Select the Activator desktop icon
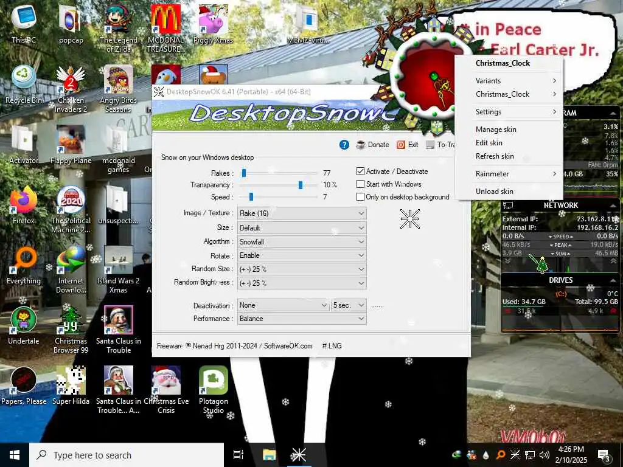 tap(24, 145)
